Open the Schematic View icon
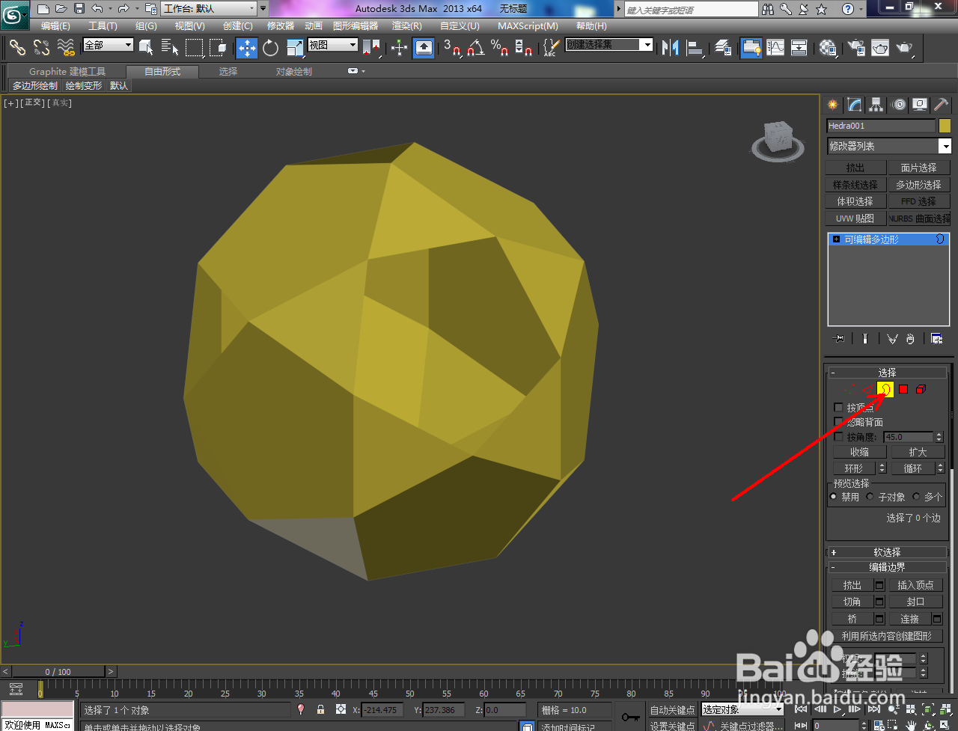 coord(799,48)
